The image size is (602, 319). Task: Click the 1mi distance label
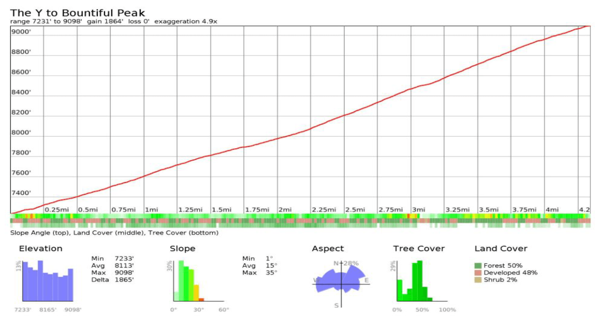pyautogui.click(x=152, y=210)
